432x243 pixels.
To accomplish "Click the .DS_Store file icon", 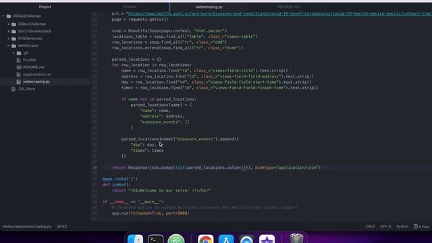I will [13, 89].
